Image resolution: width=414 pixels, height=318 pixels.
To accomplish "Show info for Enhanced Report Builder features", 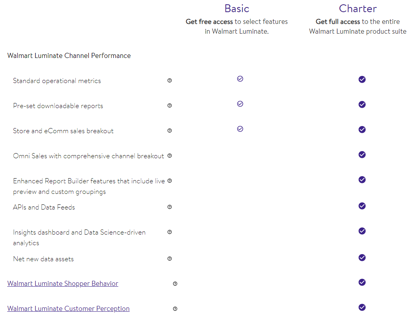I will pos(170,181).
